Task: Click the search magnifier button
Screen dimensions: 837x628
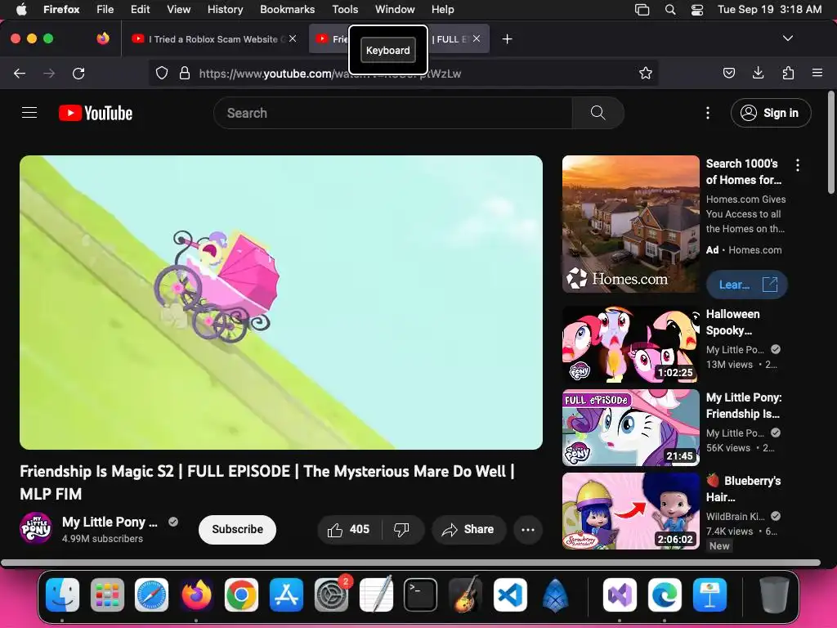Action: pyautogui.click(x=598, y=113)
